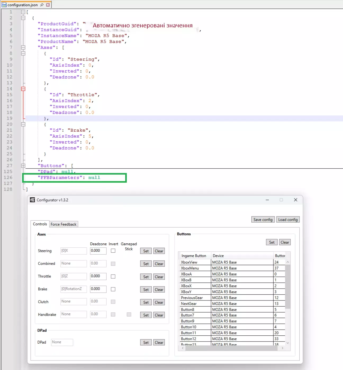Click the buttons list scroll-down arrow
Screen dimensions: 343x370
coord(288,343)
